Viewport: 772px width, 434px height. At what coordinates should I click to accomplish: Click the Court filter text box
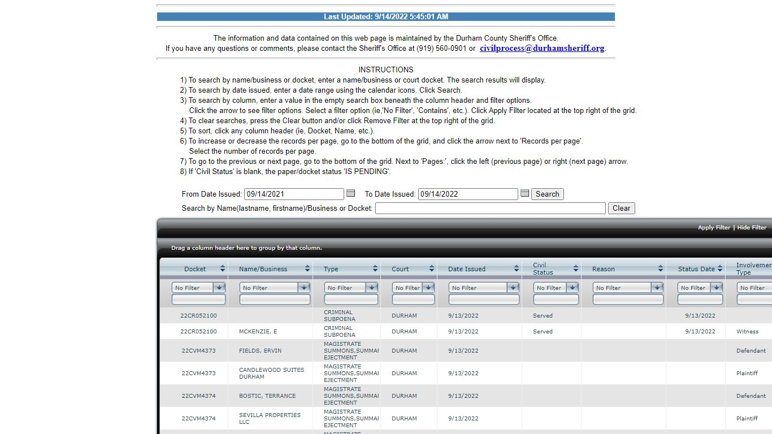pos(413,300)
